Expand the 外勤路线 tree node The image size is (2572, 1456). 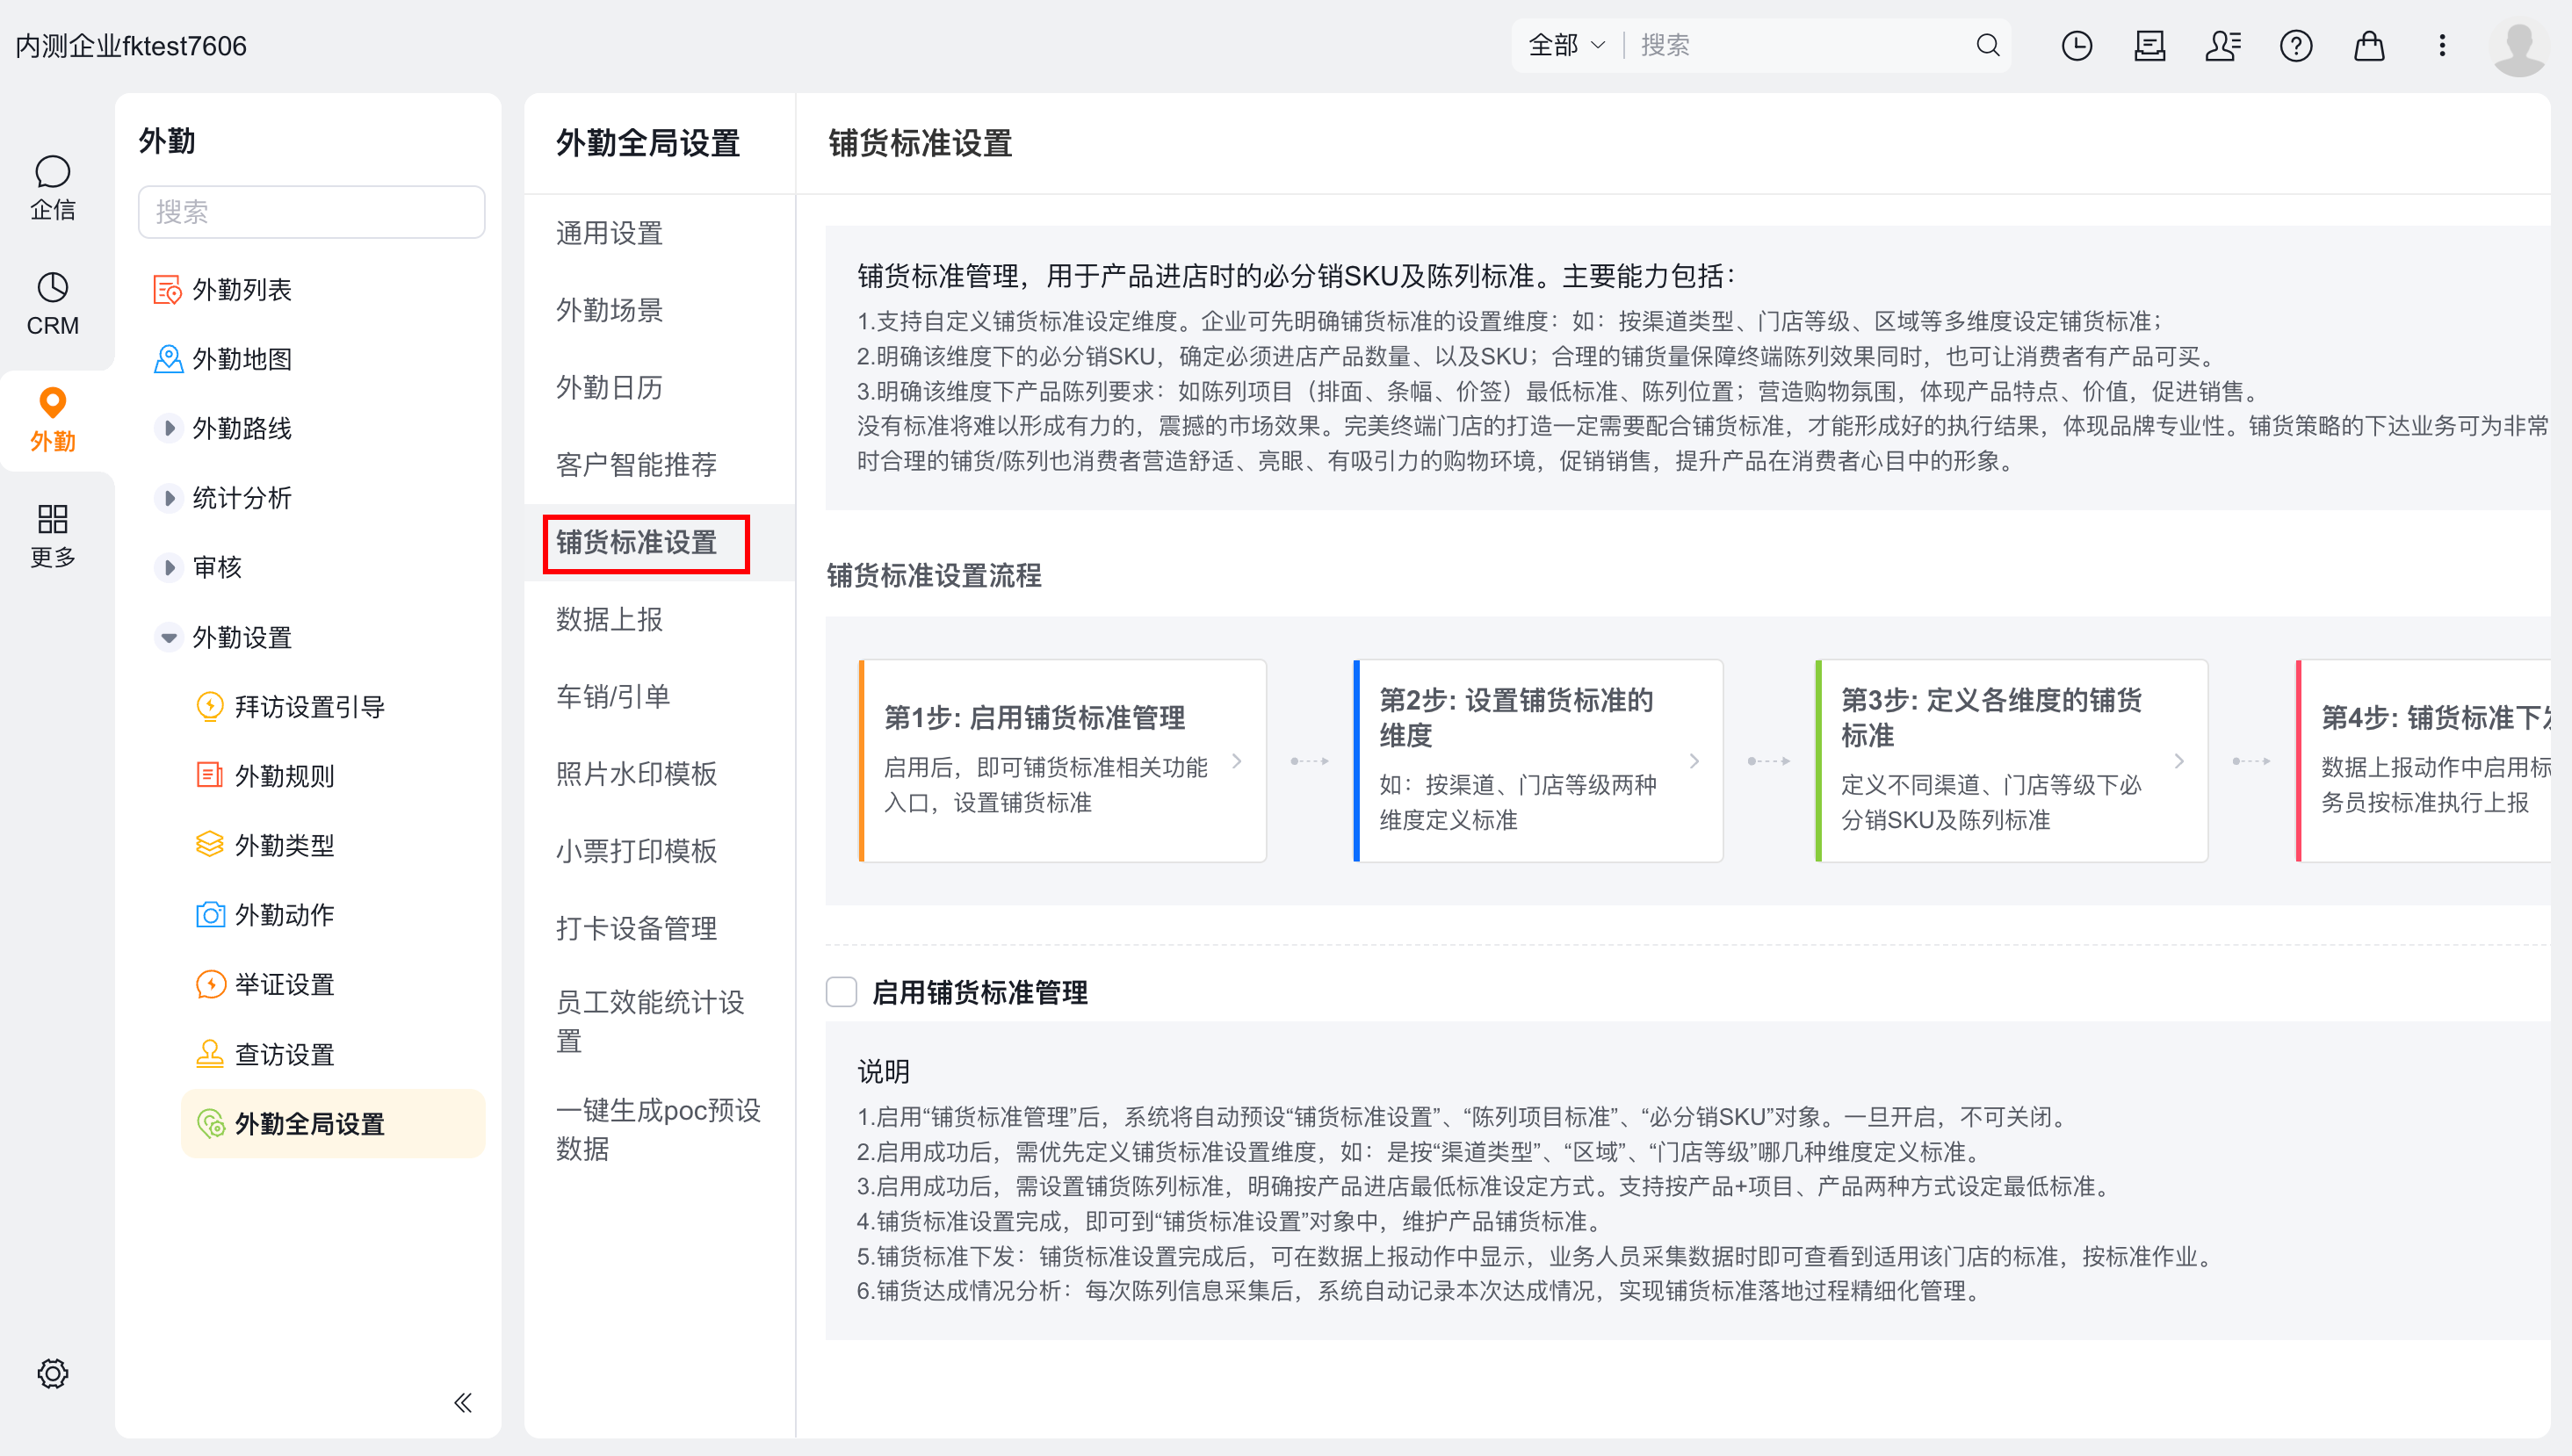(x=169, y=429)
